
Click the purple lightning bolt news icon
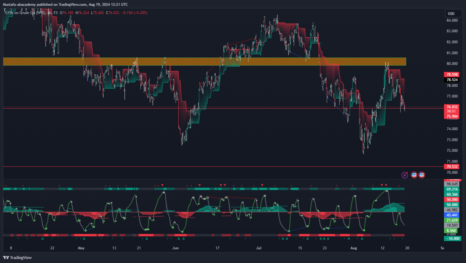click(x=404, y=175)
